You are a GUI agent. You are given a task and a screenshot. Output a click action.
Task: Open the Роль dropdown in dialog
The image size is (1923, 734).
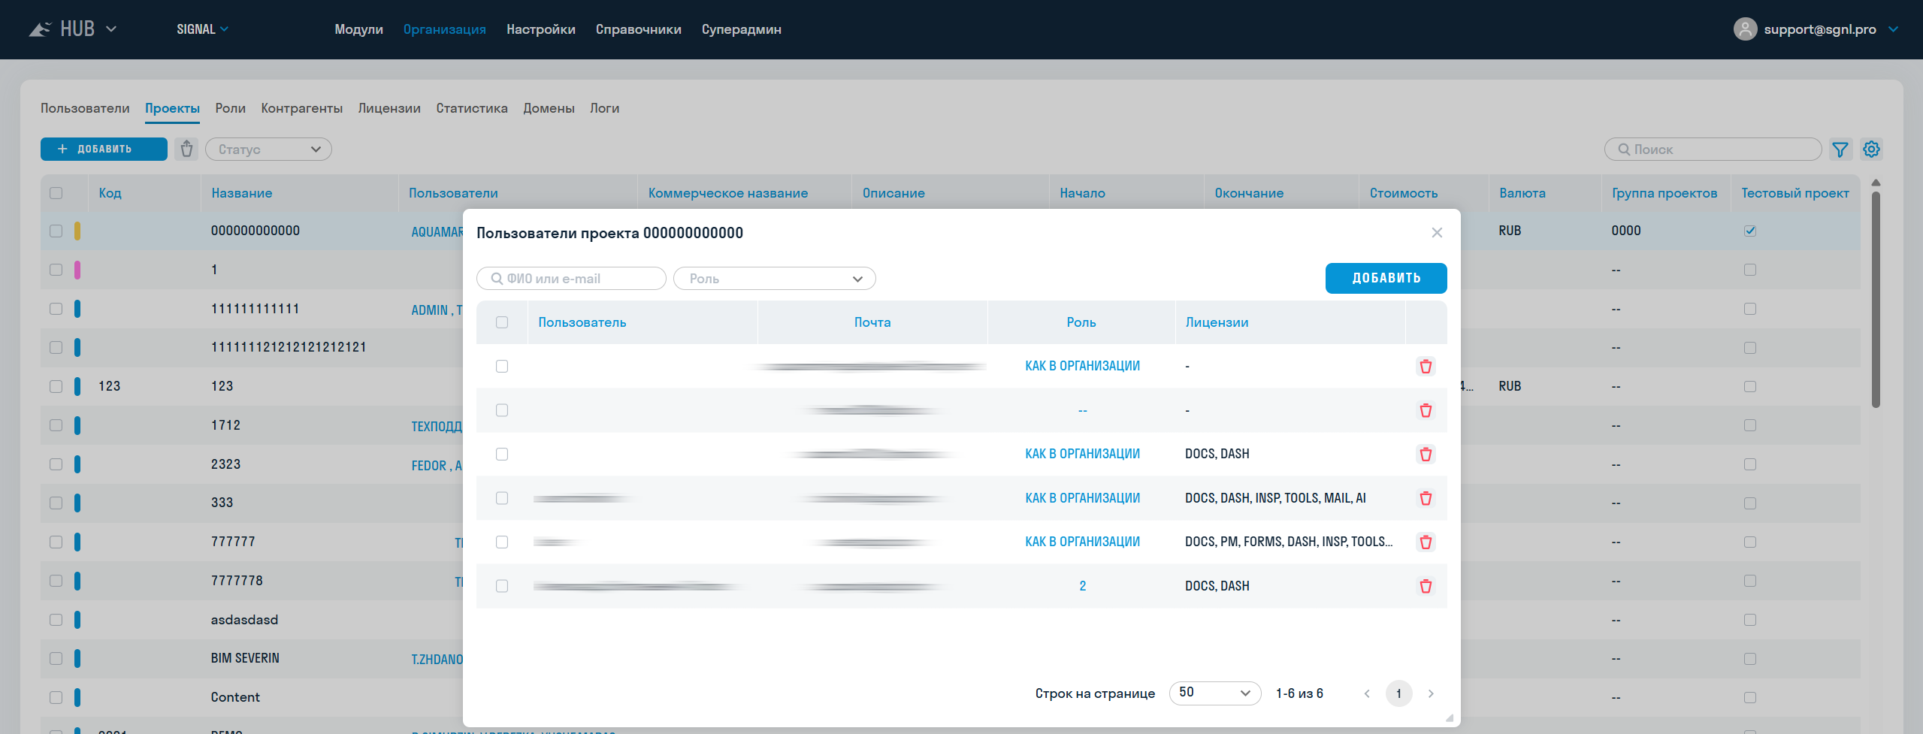774,279
